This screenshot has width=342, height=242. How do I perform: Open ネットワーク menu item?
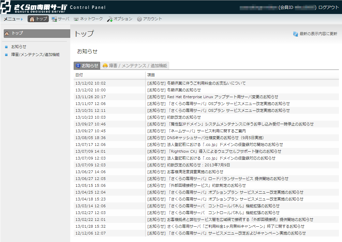point(91,19)
